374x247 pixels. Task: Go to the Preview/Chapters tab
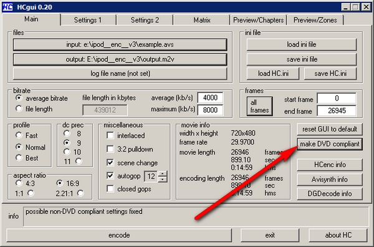click(258, 20)
